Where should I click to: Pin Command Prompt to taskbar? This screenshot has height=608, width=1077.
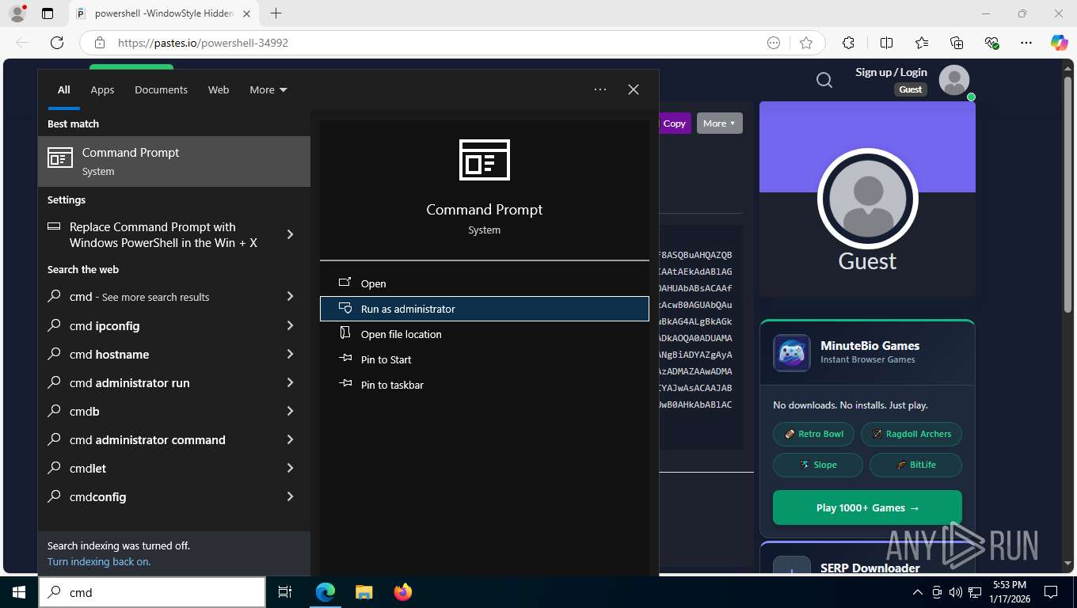tap(485, 385)
